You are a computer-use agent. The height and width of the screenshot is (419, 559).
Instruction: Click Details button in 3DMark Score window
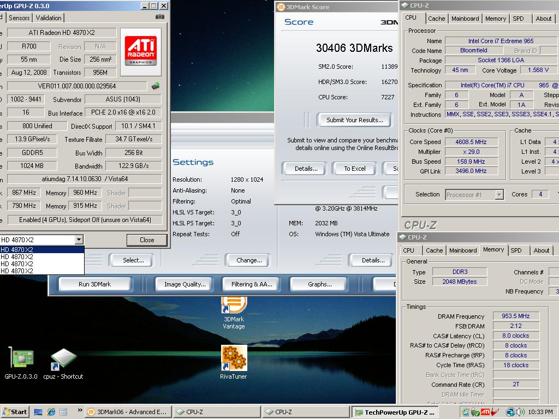[x=306, y=169]
